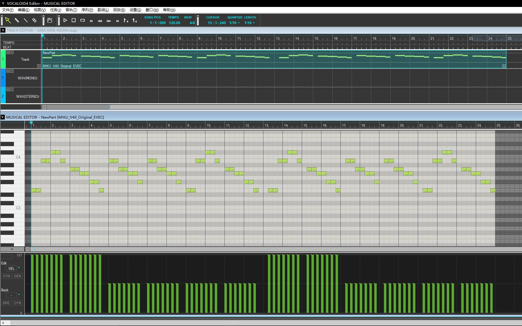Toggle the R button on vocal Track
The height and width of the screenshot is (326, 522).
[39, 66]
